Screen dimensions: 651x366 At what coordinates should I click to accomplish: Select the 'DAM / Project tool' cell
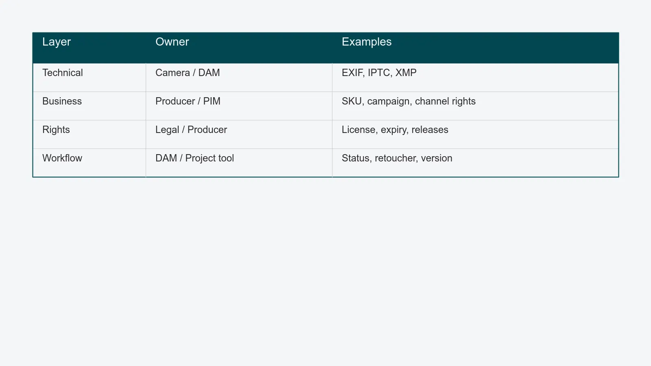coord(239,163)
